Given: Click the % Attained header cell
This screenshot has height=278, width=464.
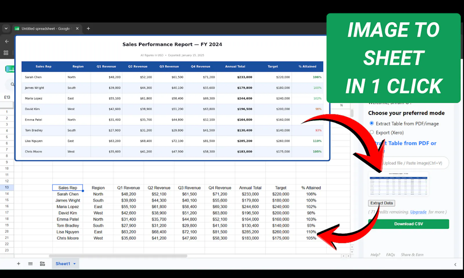Looking at the screenshot, I should pyautogui.click(x=311, y=188).
